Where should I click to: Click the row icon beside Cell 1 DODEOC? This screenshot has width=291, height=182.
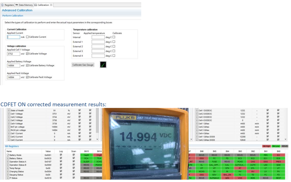pos(197,110)
